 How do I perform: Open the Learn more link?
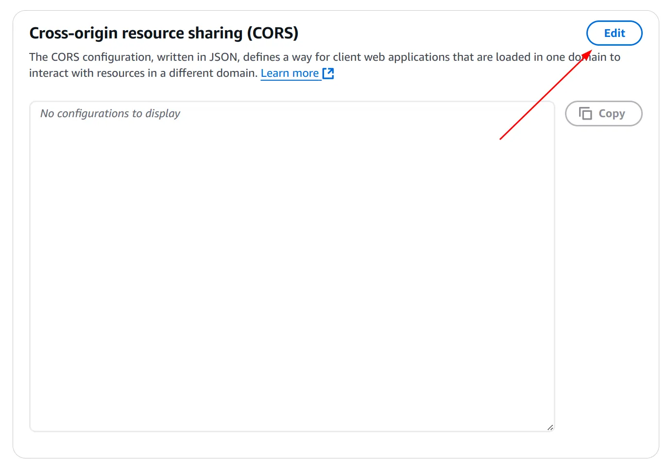click(290, 73)
